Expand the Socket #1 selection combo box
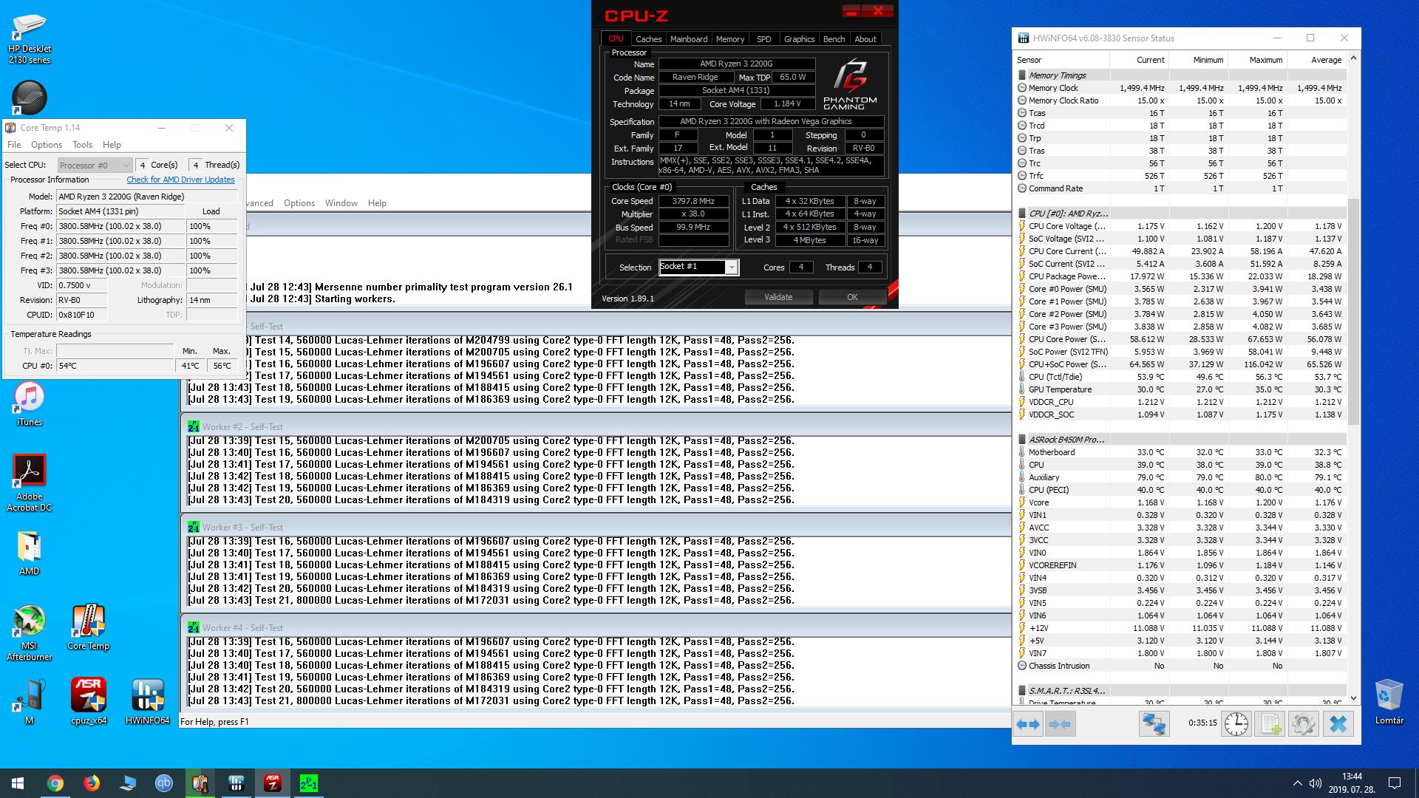Viewport: 1419px width, 798px height. (731, 267)
